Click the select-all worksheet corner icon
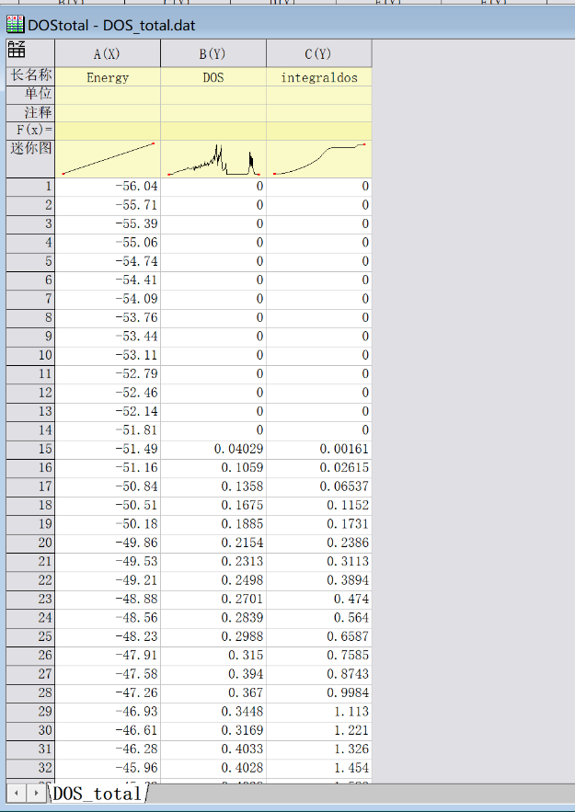The height and width of the screenshot is (812, 575). tap(17, 52)
